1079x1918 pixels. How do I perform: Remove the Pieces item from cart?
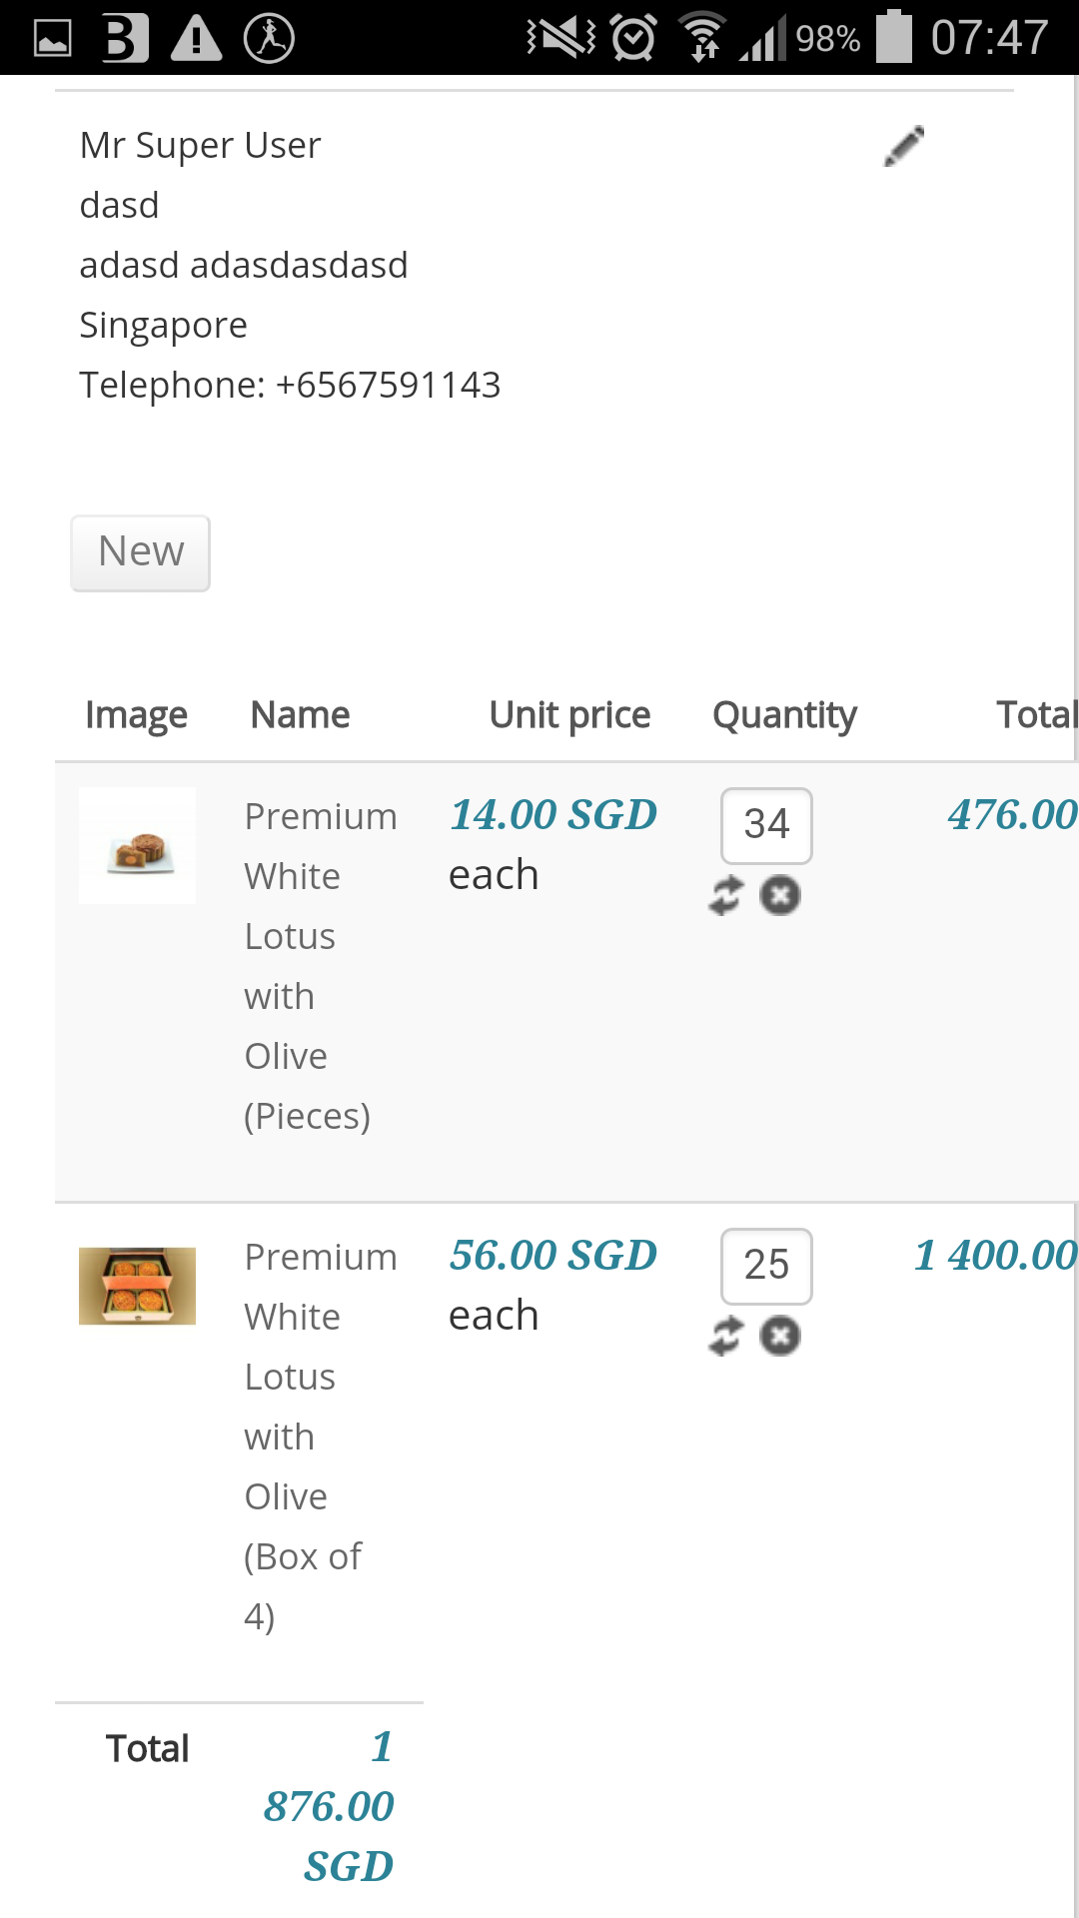780,895
